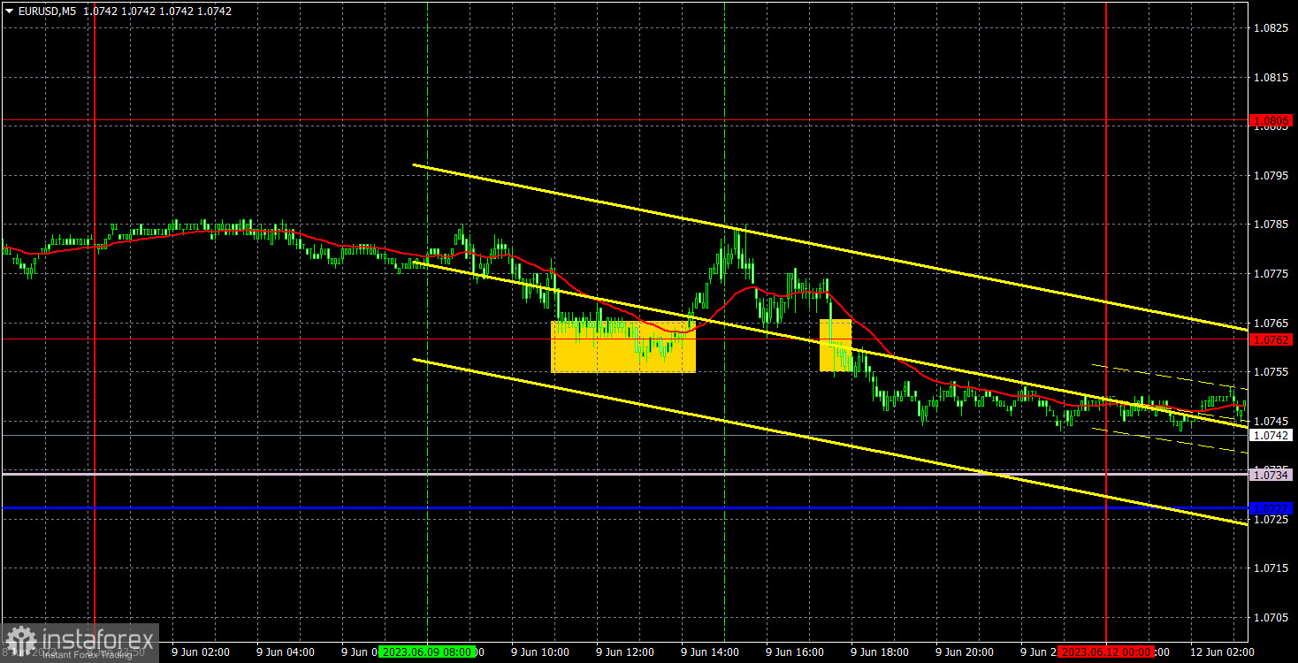Image resolution: width=1298 pixels, height=663 pixels.
Task: Click the 1.0705 price scale value
Action: pos(1270,617)
